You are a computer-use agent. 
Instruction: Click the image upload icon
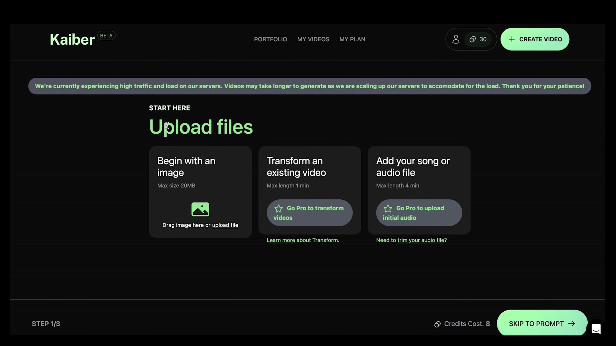[x=200, y=209]
